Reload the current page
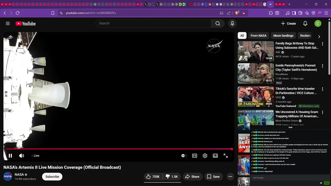Image resolution: width=331 pixels, height=186 pixels. (x=18, y=13)
